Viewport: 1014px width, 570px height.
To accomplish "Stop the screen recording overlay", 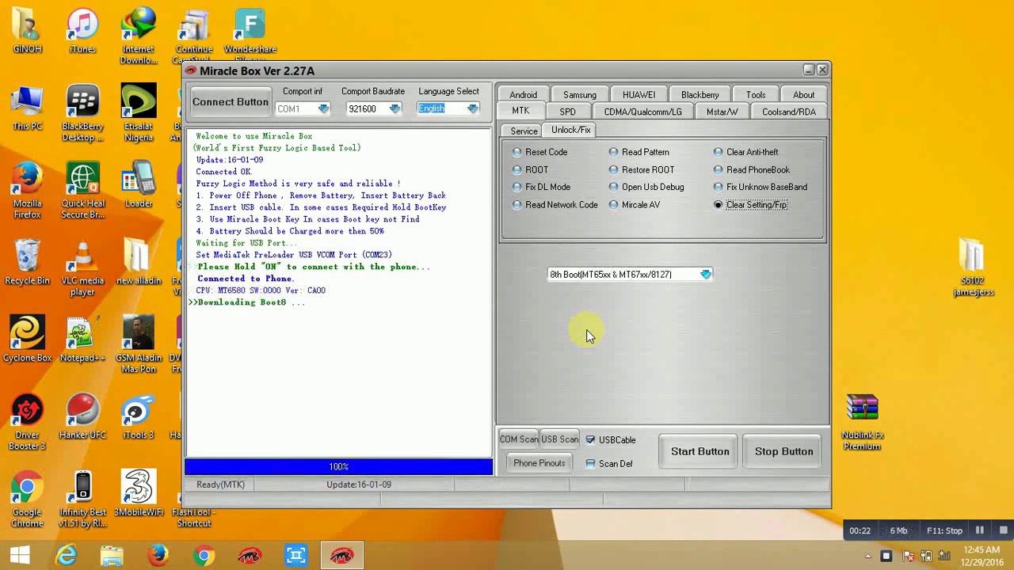I will pos(1003,530).
